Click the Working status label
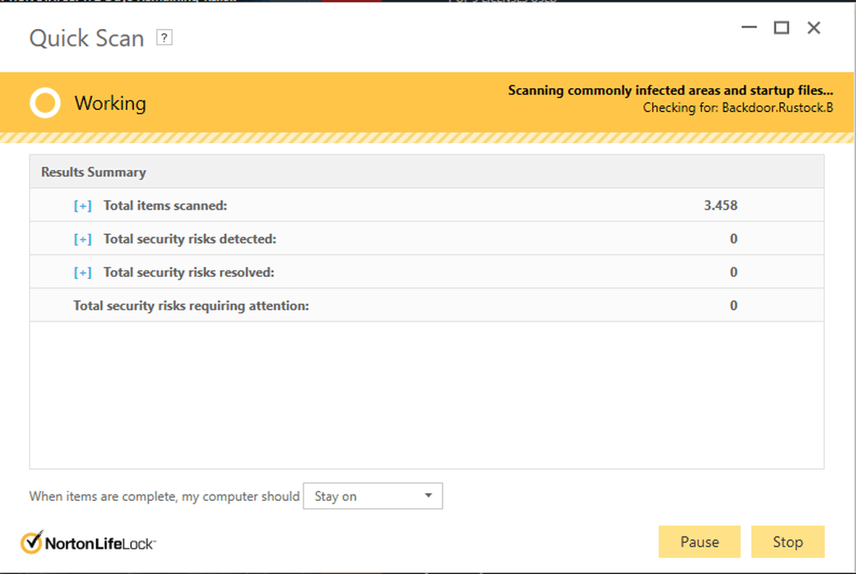 pos(110,103)
